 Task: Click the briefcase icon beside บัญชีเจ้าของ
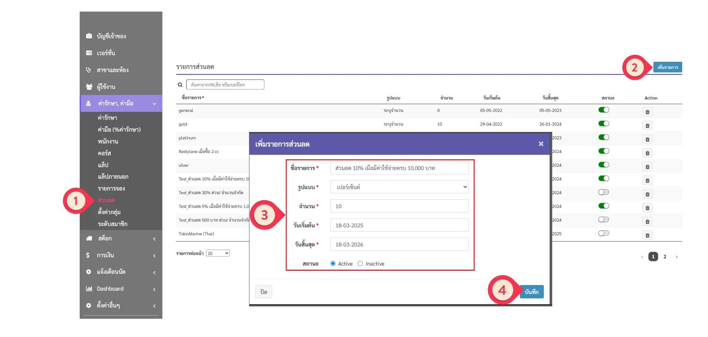click(x=89, y=36)
